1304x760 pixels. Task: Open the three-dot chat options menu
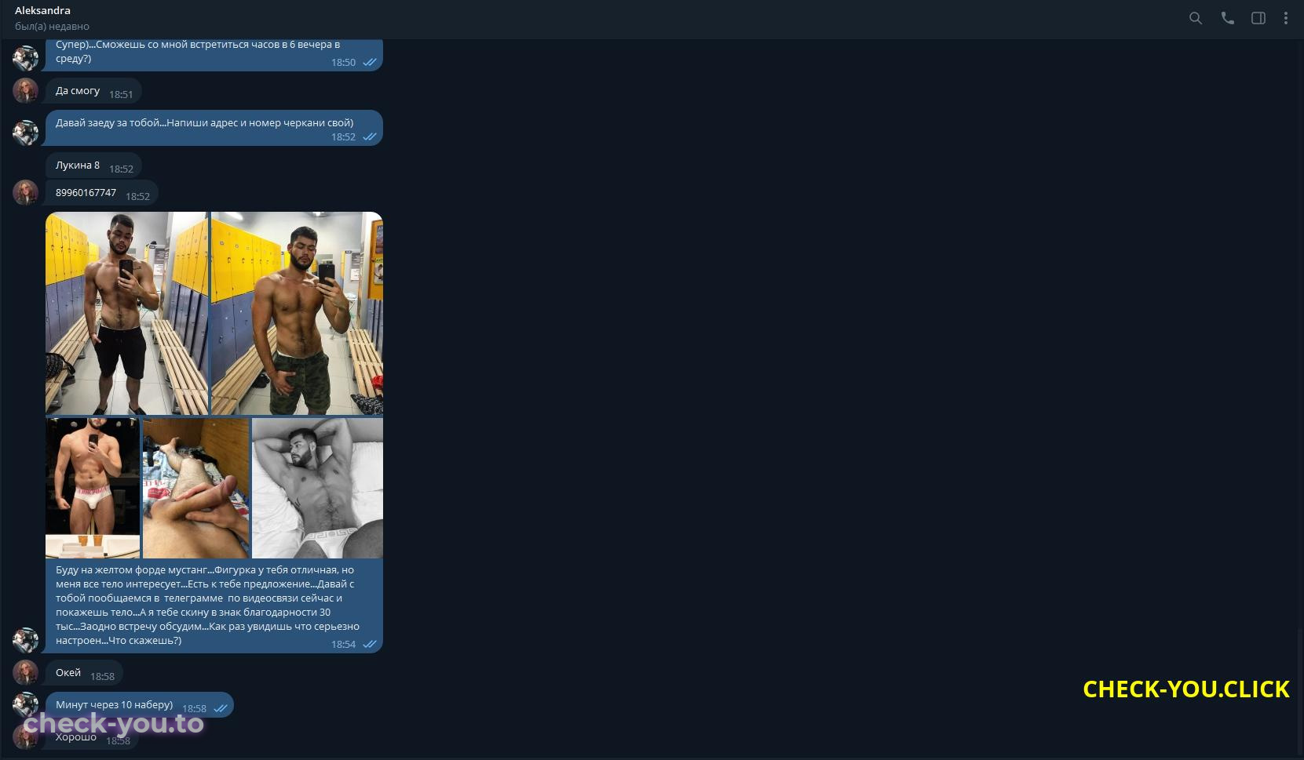click(1286, 18)
